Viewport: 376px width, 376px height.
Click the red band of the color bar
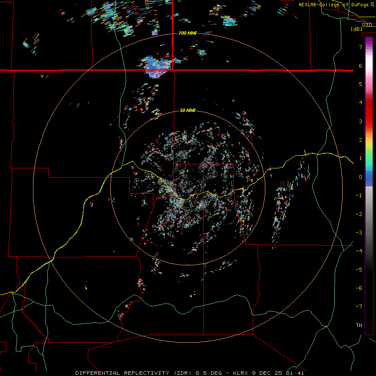tap(369, 115)
